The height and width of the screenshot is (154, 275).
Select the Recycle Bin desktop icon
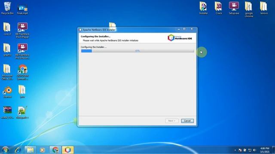(7, 8)
